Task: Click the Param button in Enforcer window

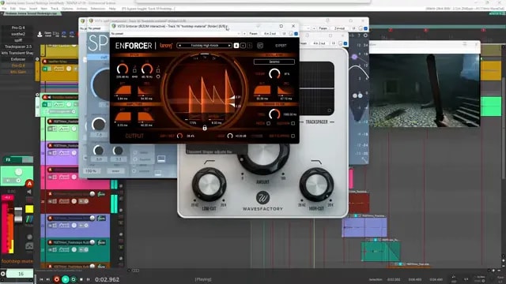Action: click(253, 33)
